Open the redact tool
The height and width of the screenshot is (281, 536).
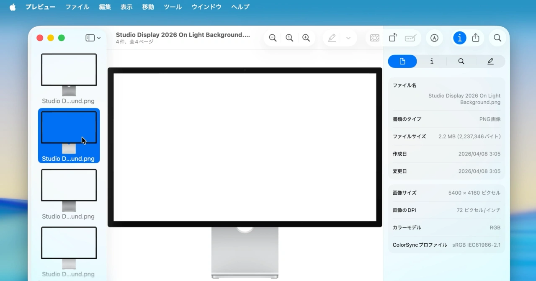pyautogui.click(x=410, y=38)
